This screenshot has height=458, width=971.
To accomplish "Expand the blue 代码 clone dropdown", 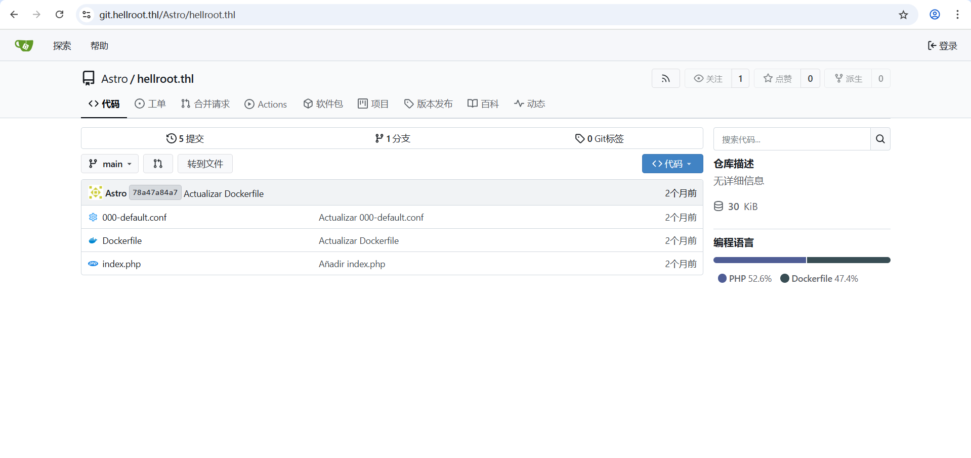I will pos(672,164).
